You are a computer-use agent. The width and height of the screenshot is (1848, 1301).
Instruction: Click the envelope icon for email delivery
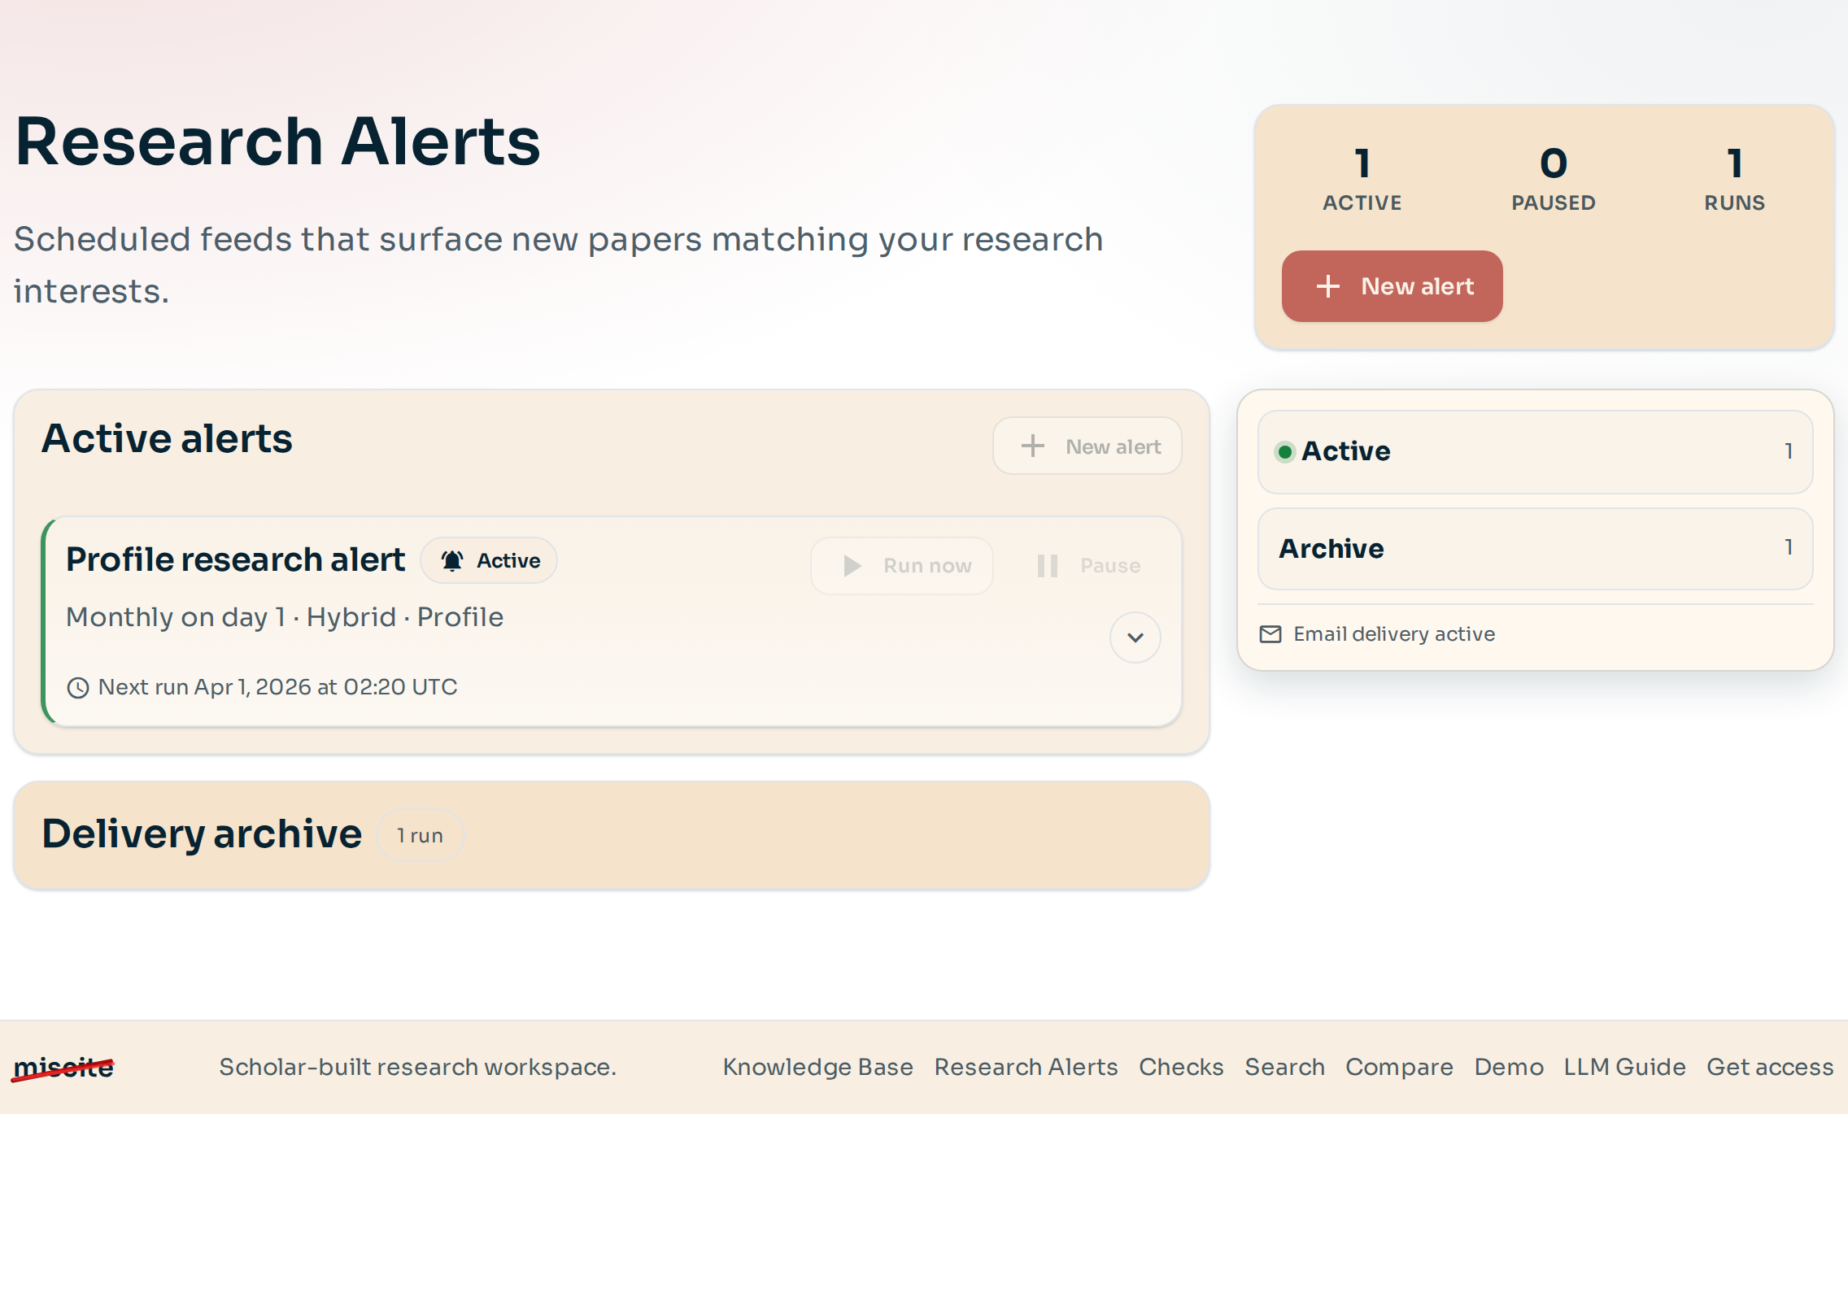1271,634
